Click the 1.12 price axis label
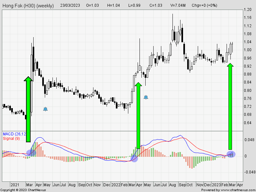 pos(247,26)
